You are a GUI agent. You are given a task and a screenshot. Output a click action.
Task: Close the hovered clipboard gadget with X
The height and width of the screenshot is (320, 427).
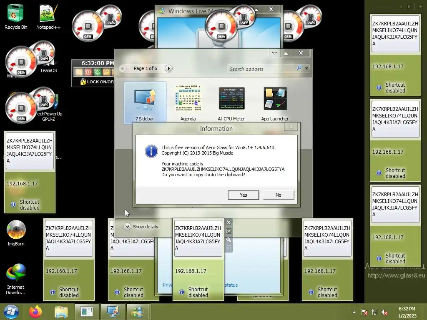click(229, 222)
